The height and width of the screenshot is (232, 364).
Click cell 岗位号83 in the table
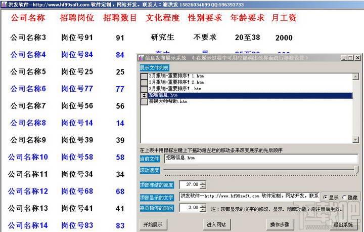pos(77,225)
